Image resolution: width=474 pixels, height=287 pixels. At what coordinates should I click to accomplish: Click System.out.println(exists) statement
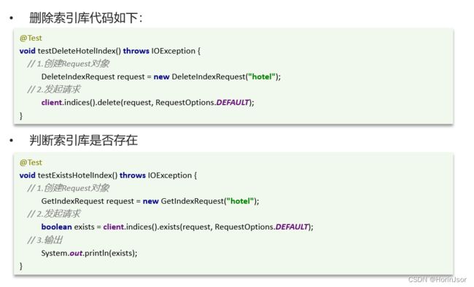(x=89, y=253)
